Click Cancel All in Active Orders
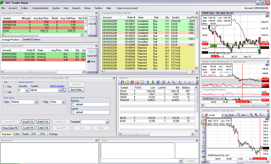This screenshot has width=271, height=164. click(92, 56)
